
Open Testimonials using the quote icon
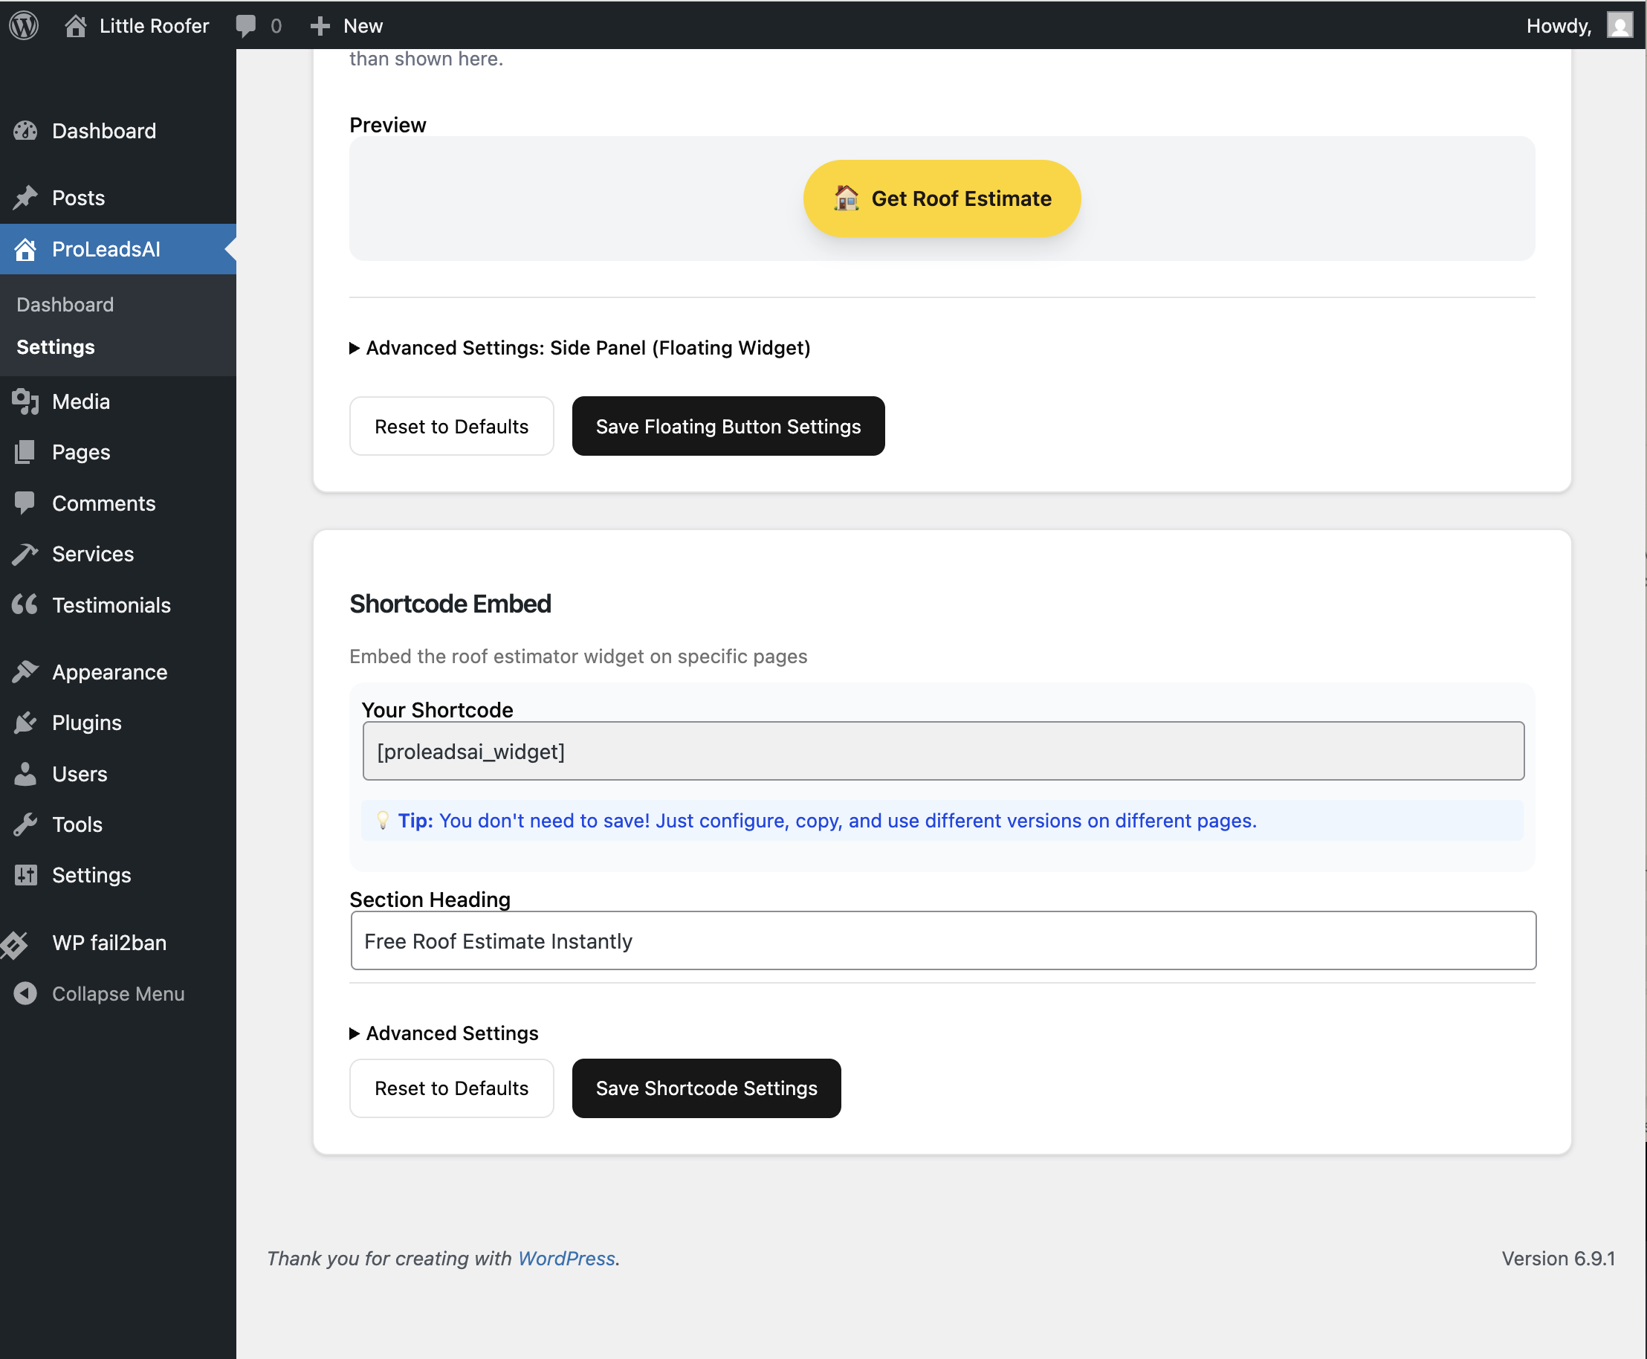[x=26, y=604]
